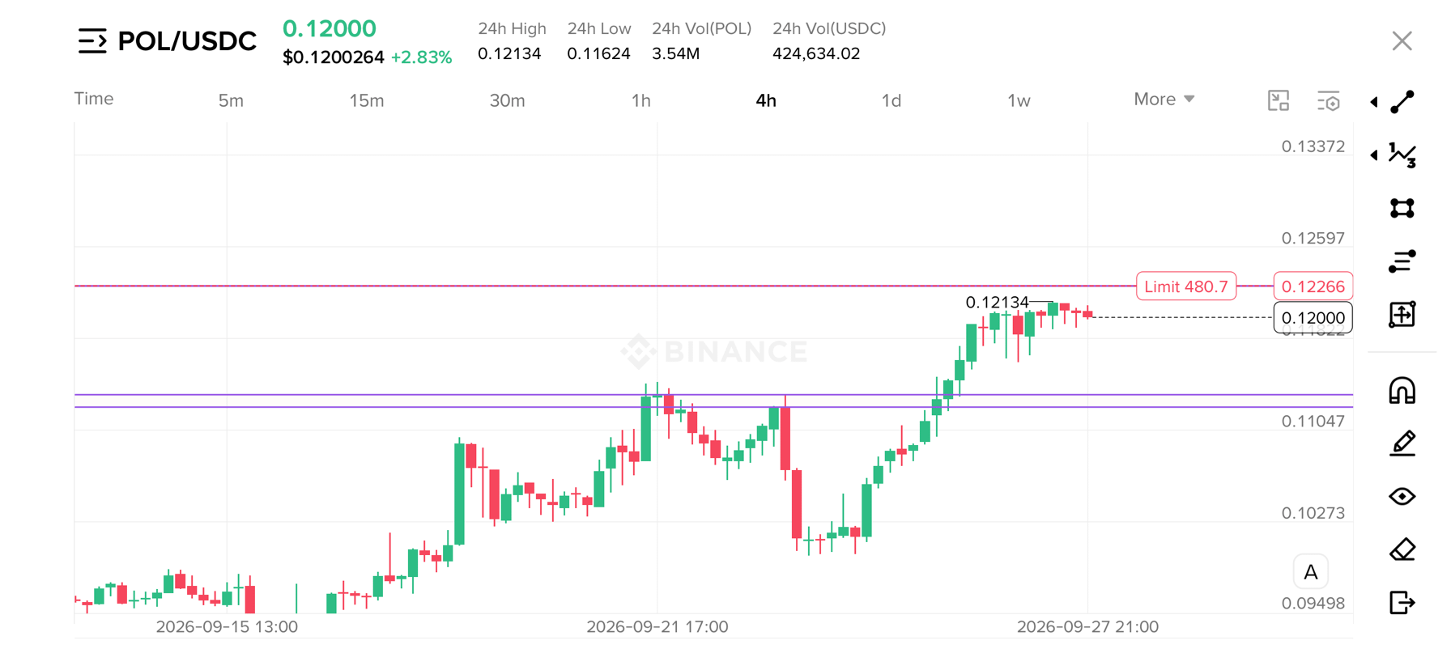
Task: Select the Elliott wave pattern tool
Action: [1402, 155]
